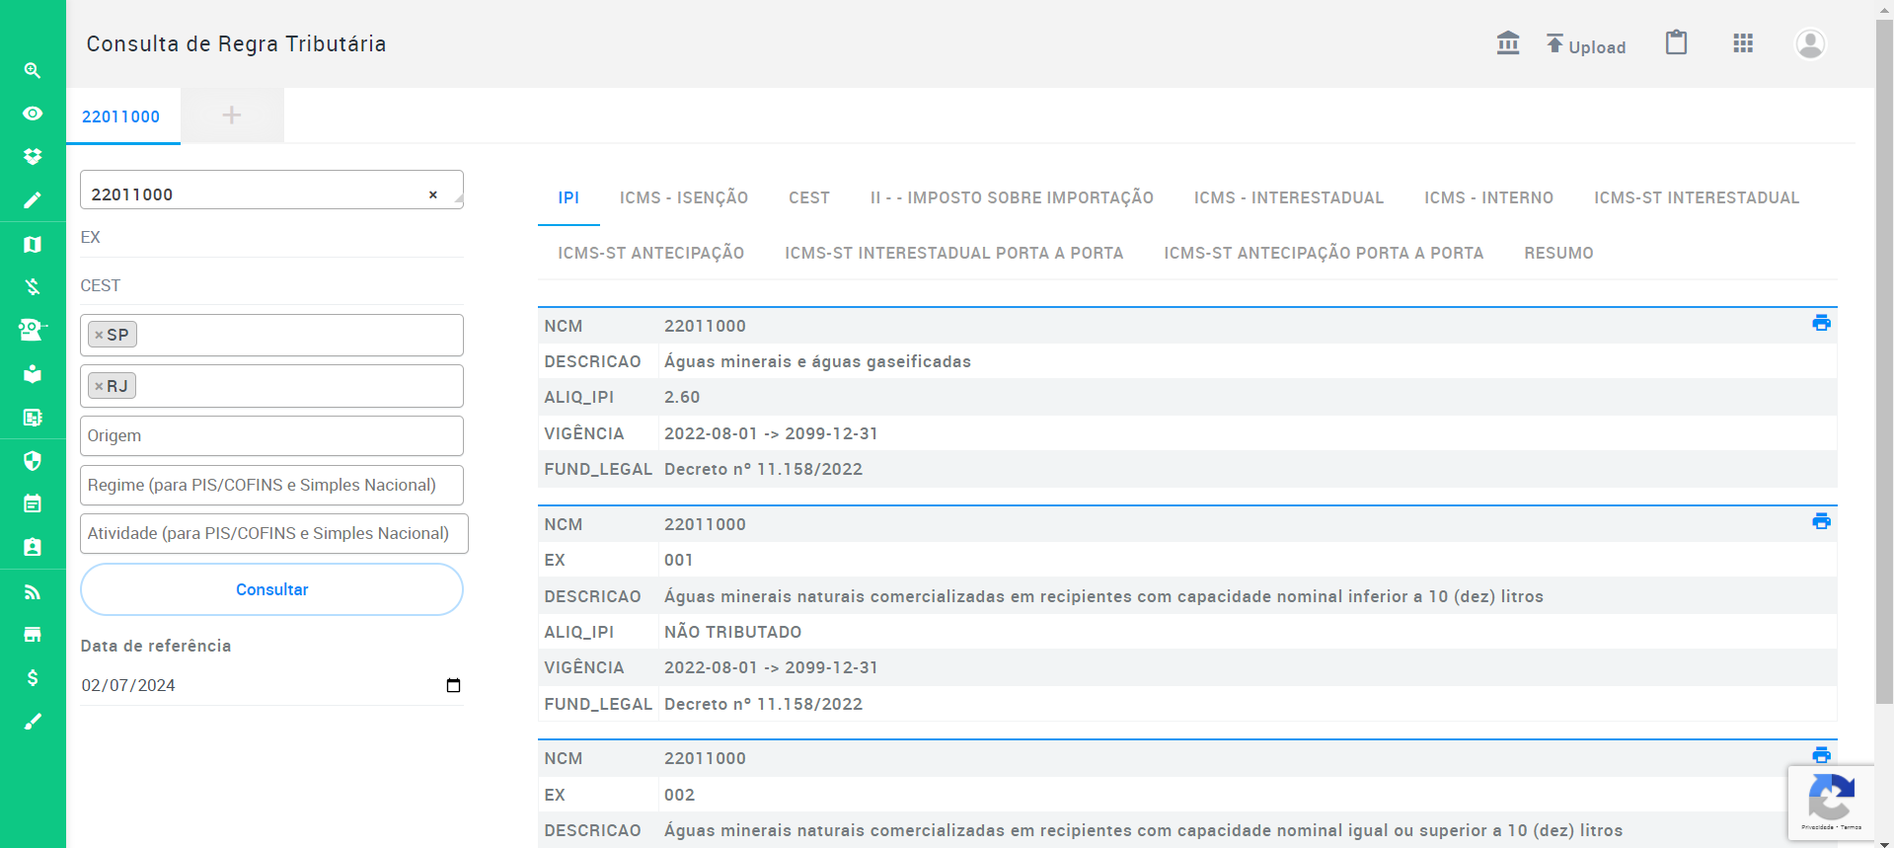Click the bank building icon in header
1894x848 pixels.
point(1508,43)
